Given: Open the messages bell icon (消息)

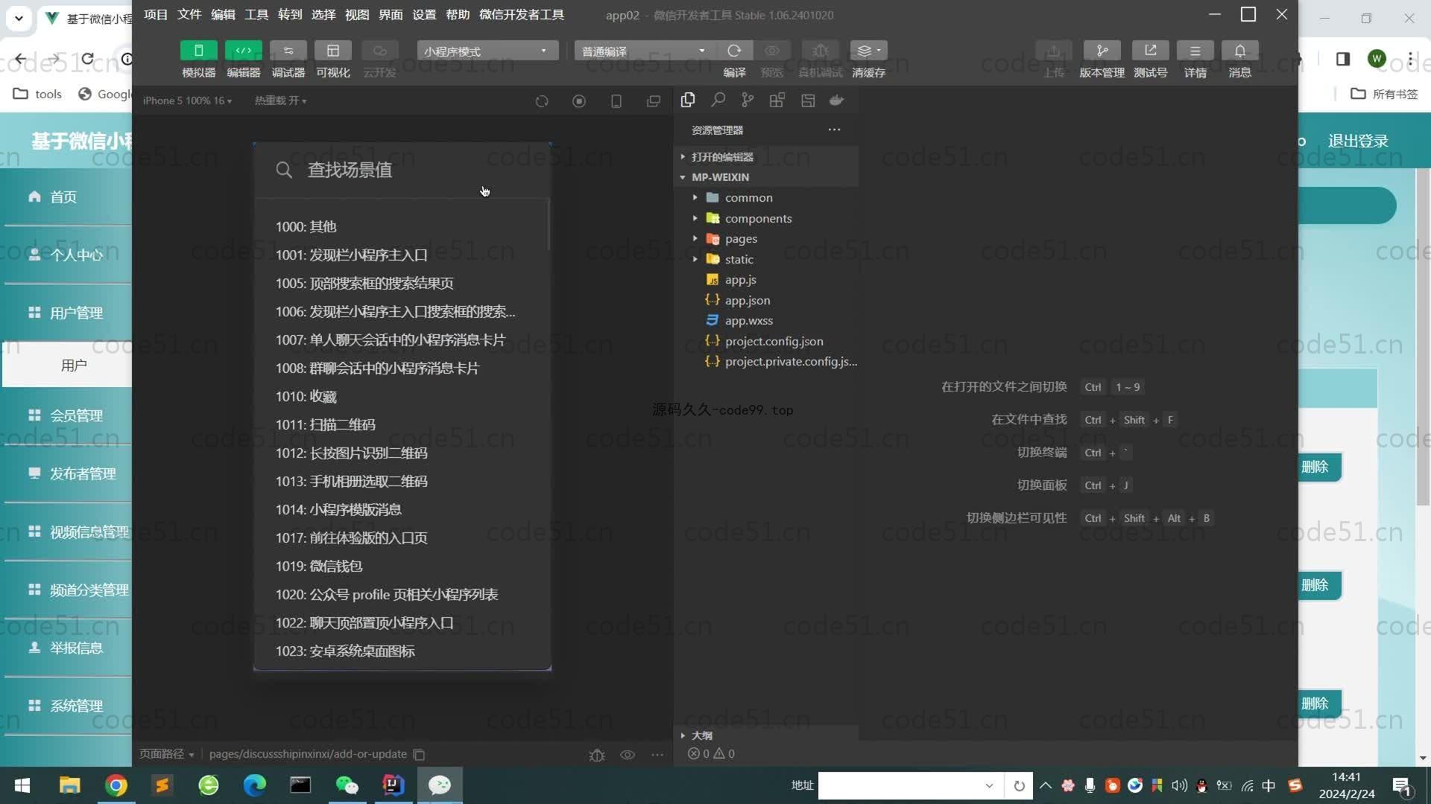Looking at the screenshot, I should point(1239,51).
